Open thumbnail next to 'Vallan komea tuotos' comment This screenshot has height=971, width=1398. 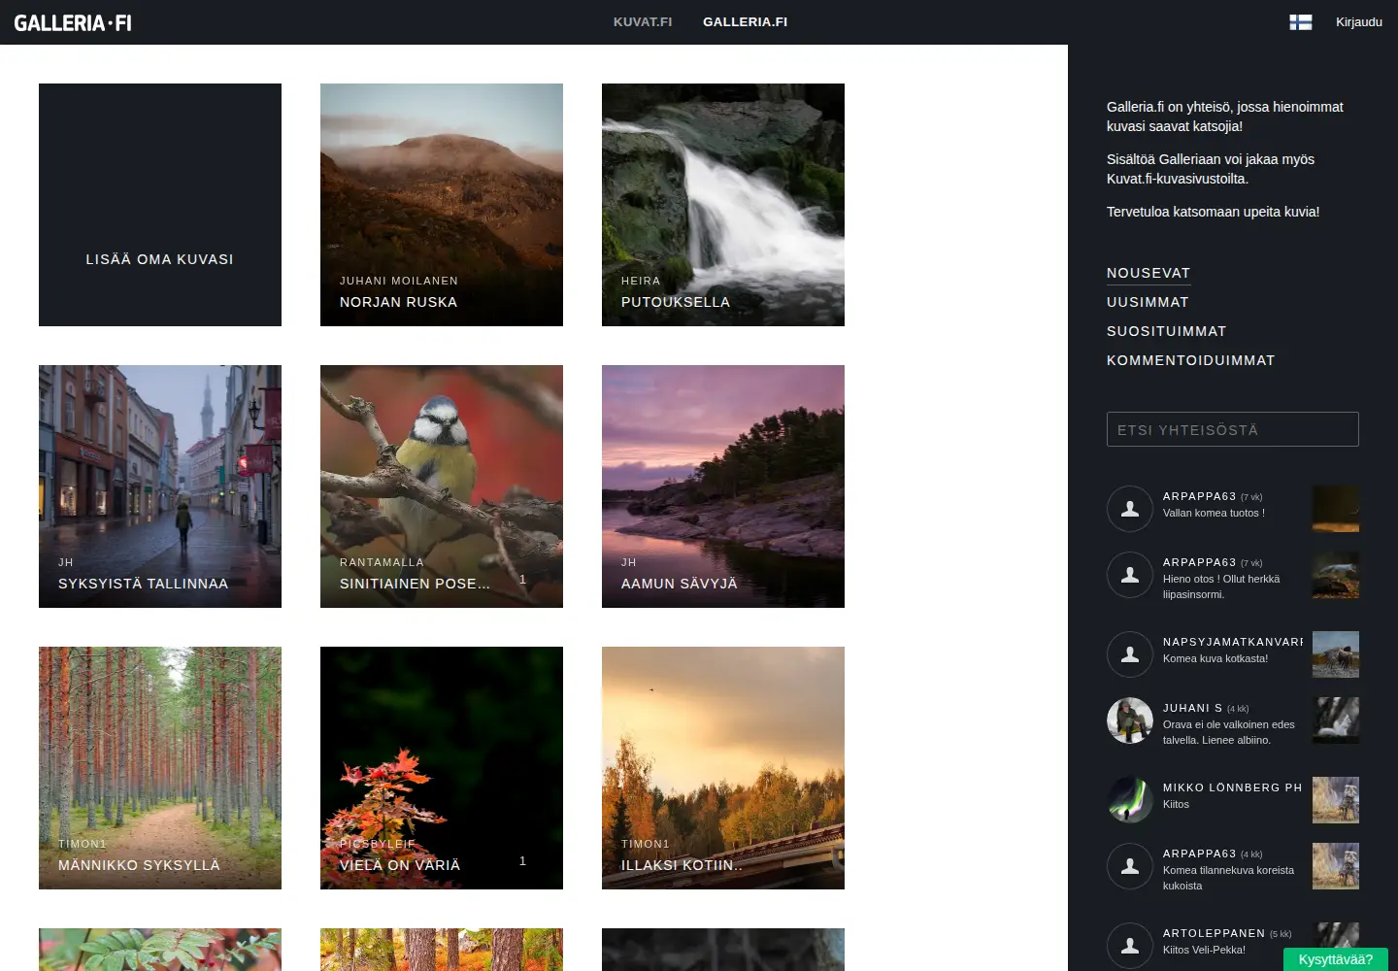pos(1336,509)
